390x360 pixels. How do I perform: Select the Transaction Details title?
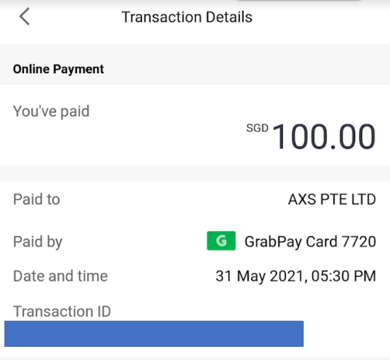187,17
